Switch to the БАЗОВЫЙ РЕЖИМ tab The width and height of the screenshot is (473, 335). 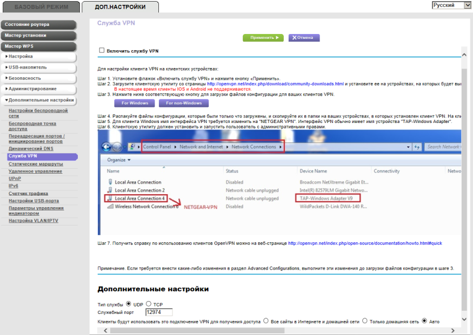[x=41, y=7]
